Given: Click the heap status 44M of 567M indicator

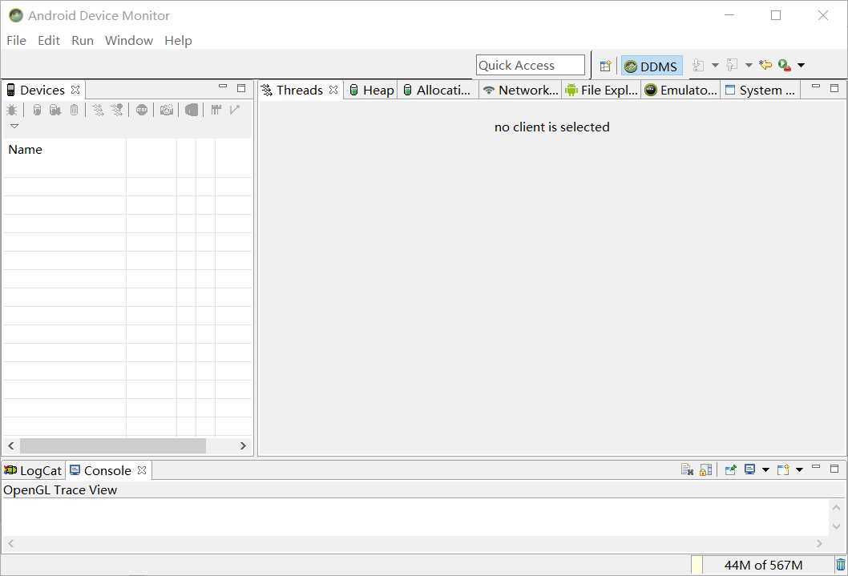Looking at the screenshot, I should tap(763, 566).
